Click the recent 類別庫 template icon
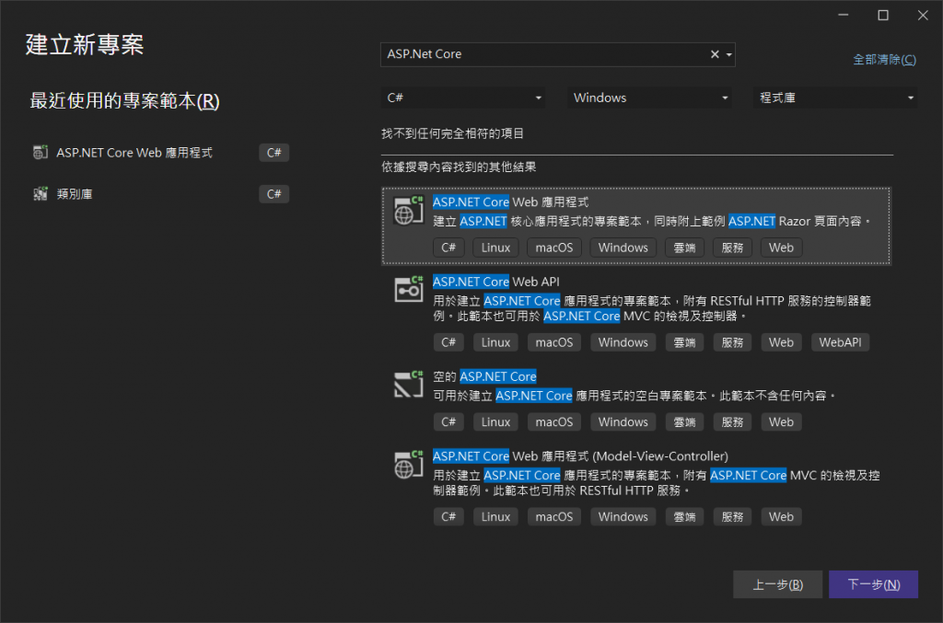This screenshot has height=623, width=943. pos(41,194)
